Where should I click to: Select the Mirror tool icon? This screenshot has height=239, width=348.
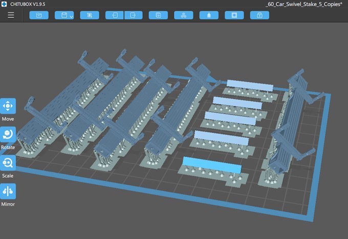[x=8, y=191]
